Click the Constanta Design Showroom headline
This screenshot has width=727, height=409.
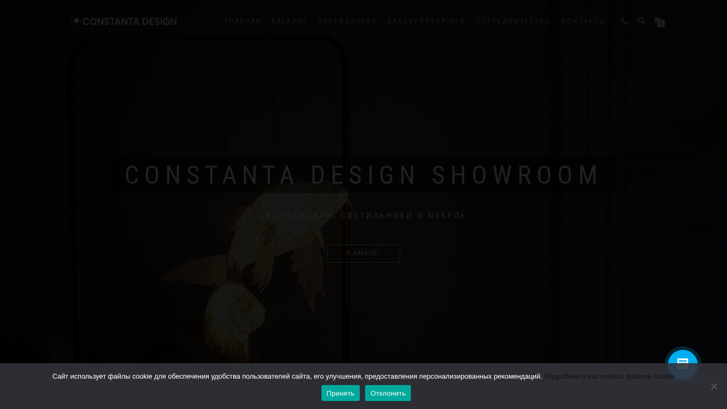pyautogui.click(x=363, y=175)
